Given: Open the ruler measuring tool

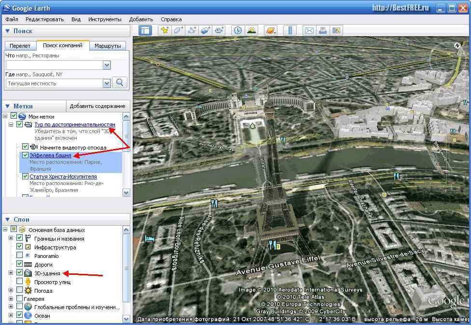Looking at the screenshot, I should point(290,30).
